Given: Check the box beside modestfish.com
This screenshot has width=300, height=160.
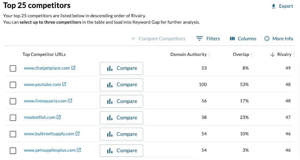Looking at the screenshot, I should tap(13, 118).
